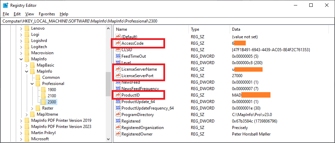Image resolution: width=335 pixels, height=143 pixels.
Task: Open the View menu
Action: click(x=30, y=14)
